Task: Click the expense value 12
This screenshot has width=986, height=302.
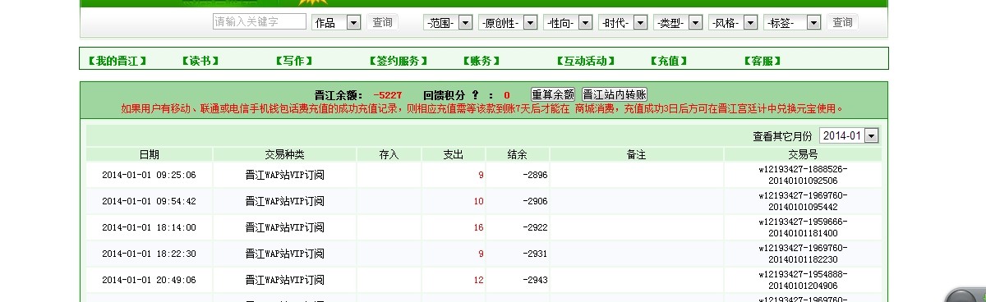Action: [479, 280]
